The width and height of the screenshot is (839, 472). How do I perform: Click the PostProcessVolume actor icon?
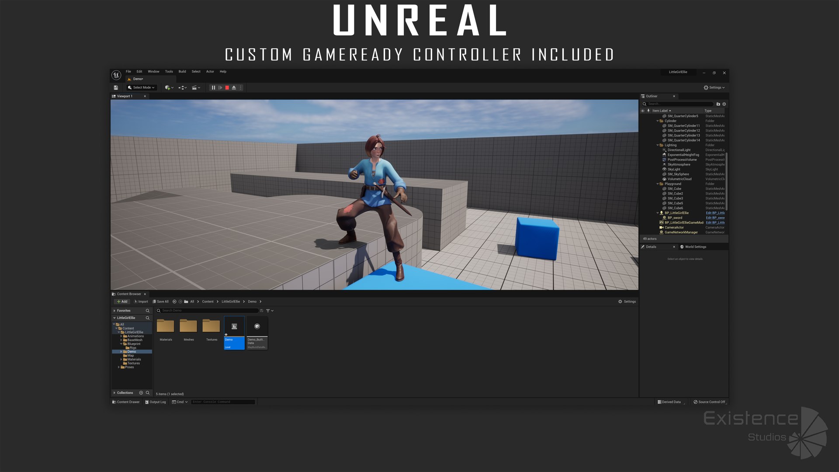(x=664, y=160)
